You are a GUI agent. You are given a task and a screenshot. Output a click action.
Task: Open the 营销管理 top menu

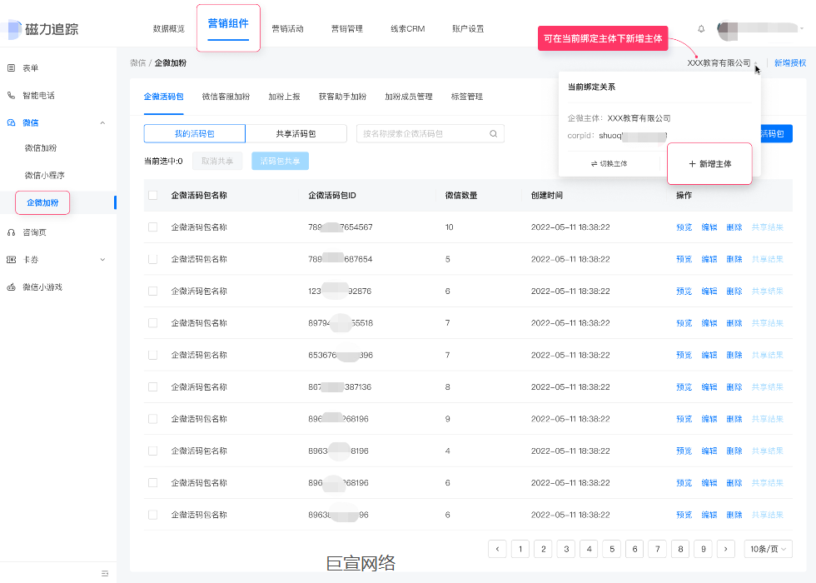[347, 28]
